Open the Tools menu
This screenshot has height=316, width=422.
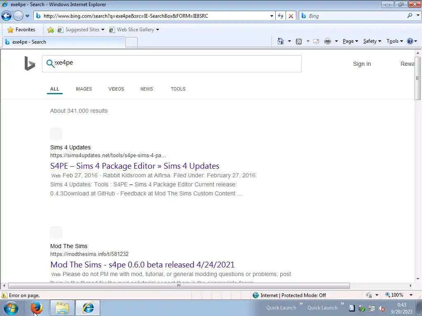[x=394, y=41]
